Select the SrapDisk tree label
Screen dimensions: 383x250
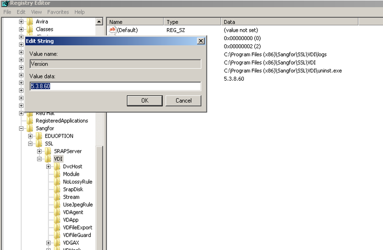pyautogui.click(x=73, y=190)
